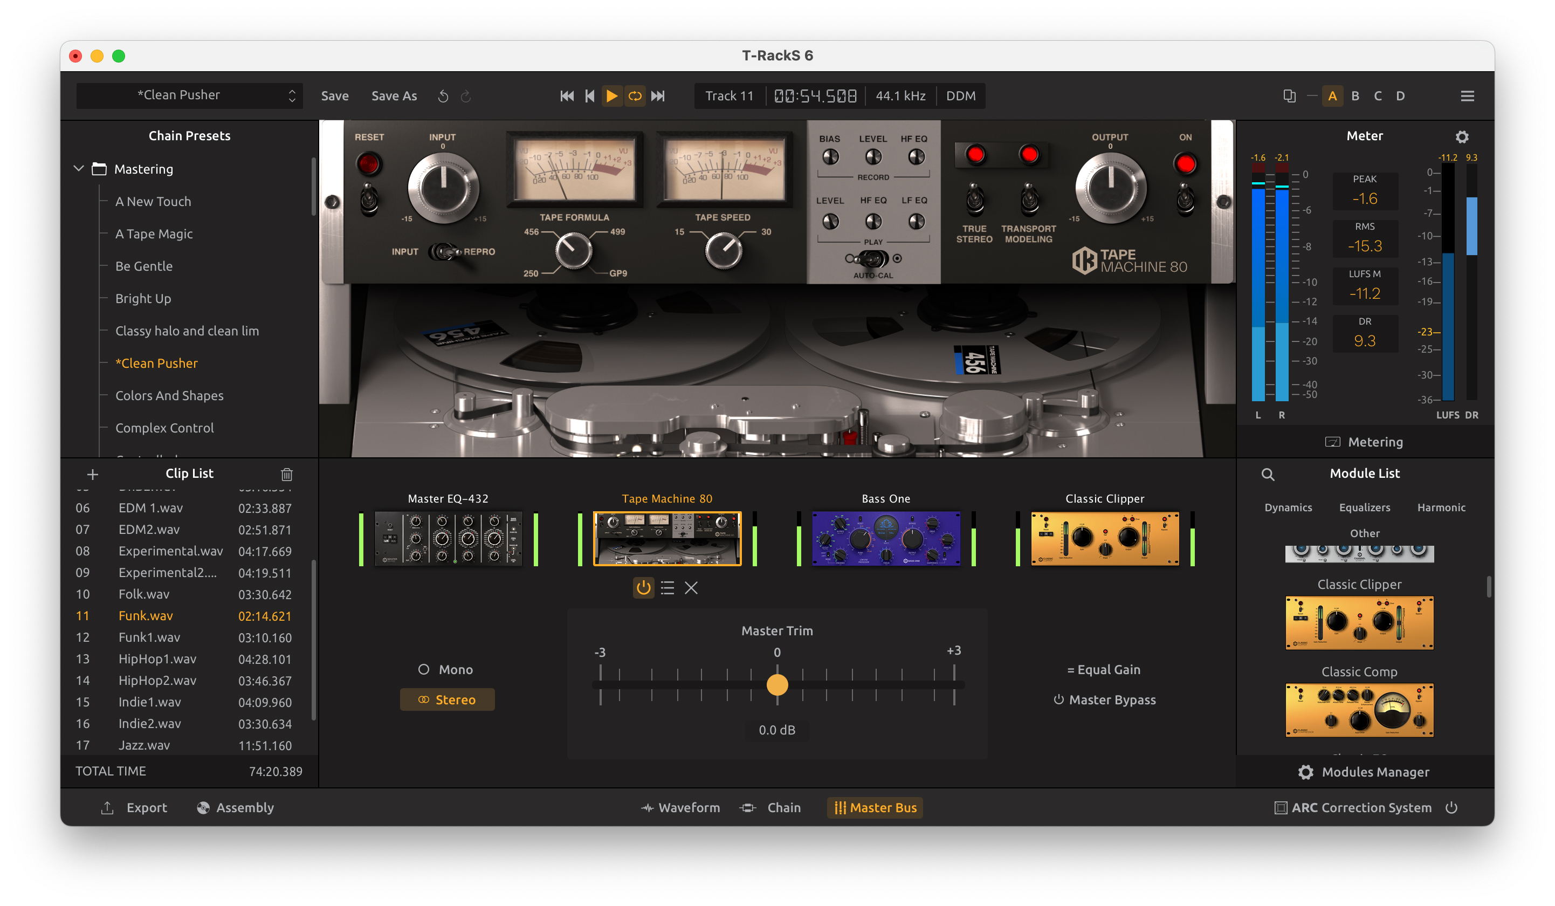The image size is (1555, 906).
Task: Open preset list icon under Tape Machine 80
Action: (x=667, y=588)
